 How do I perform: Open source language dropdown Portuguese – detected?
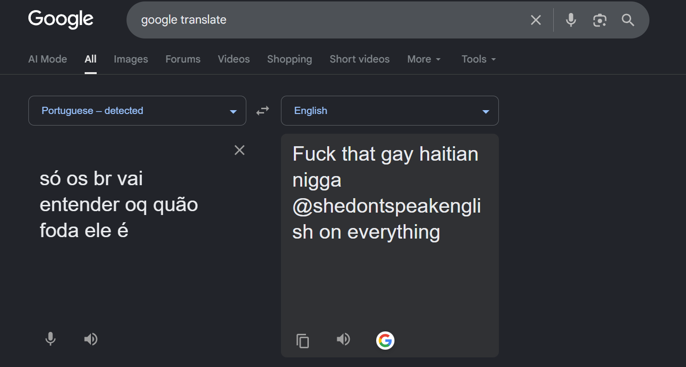(x=137, y=111)
